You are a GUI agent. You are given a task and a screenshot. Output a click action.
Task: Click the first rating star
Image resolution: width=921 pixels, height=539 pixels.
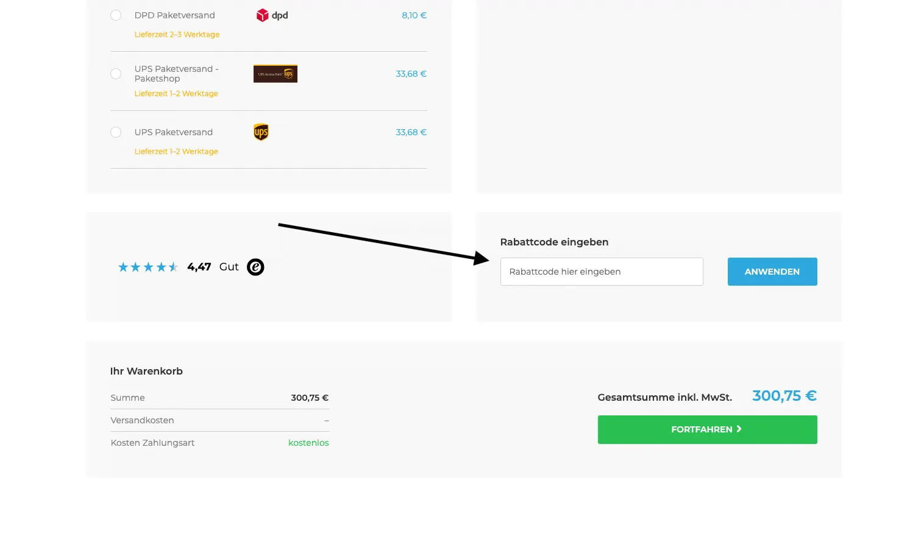[x=123, y=267]
